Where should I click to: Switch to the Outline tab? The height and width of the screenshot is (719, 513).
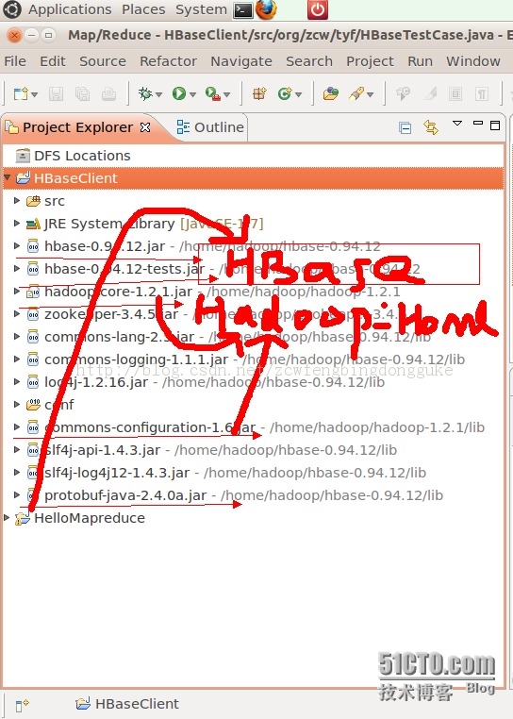210,127
